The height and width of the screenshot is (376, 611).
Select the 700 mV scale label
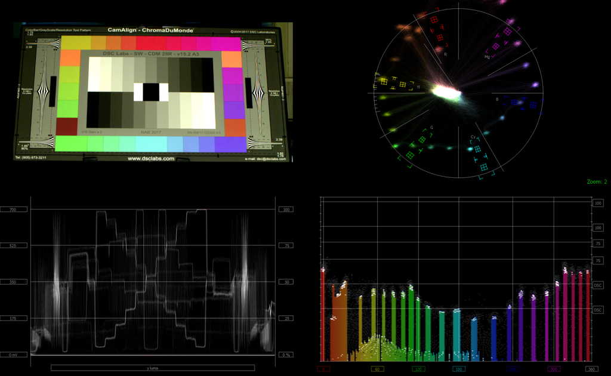tap(14, 209)
